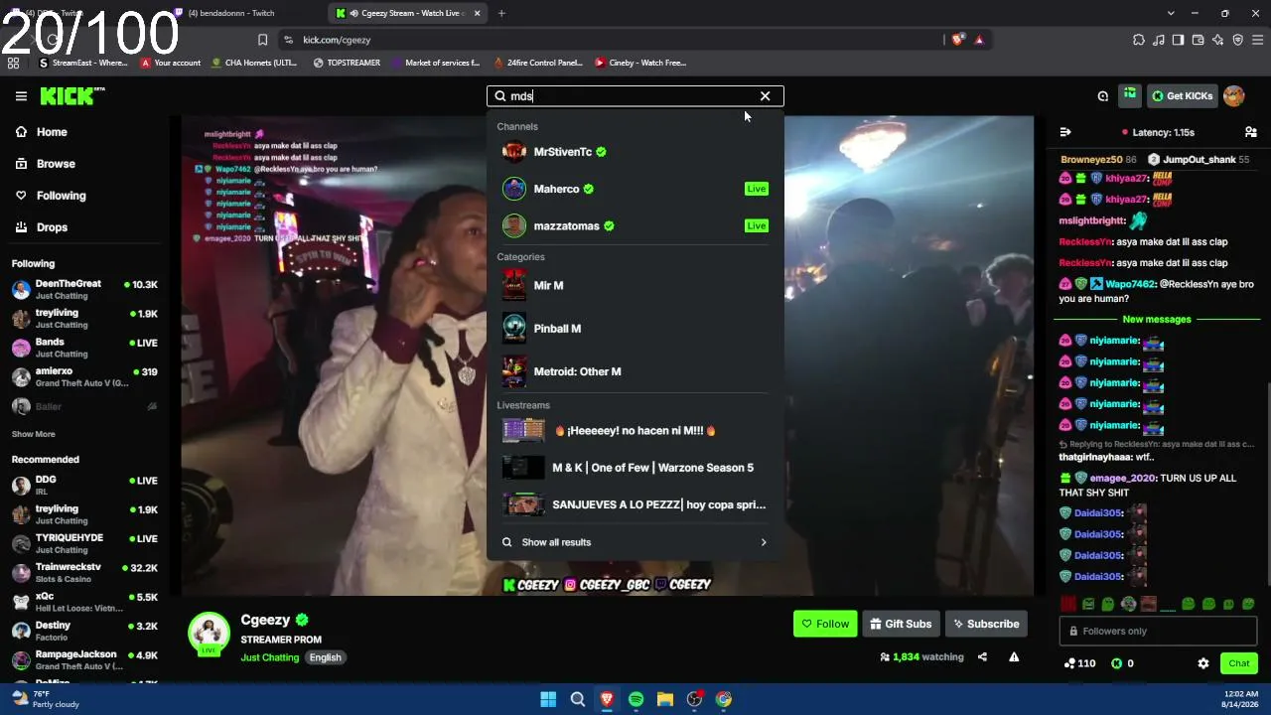Collapse the chat panel with arrow icon
The height and width of the screenshot is (715, 1271).
[1065, 132]
